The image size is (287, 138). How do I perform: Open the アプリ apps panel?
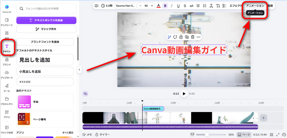point(7,114)
